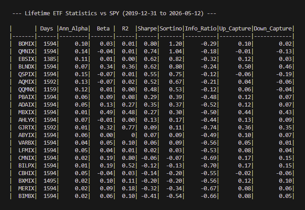
Task: Click BIMBX Sortino value -0.54
Action: tap(174, 196)
